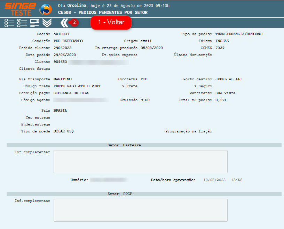Select the Condição value PED.REPROVADO

pyautogui.click(x=68, y=41)
